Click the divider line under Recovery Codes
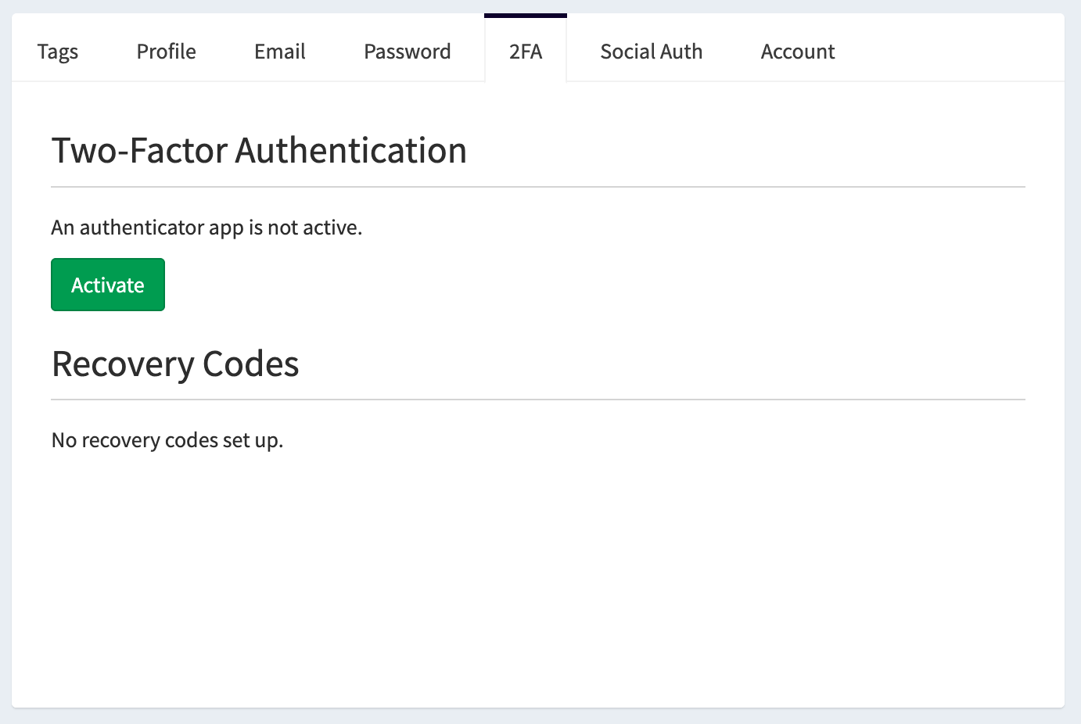The image size is (1081, 724). tap(538, 400)
